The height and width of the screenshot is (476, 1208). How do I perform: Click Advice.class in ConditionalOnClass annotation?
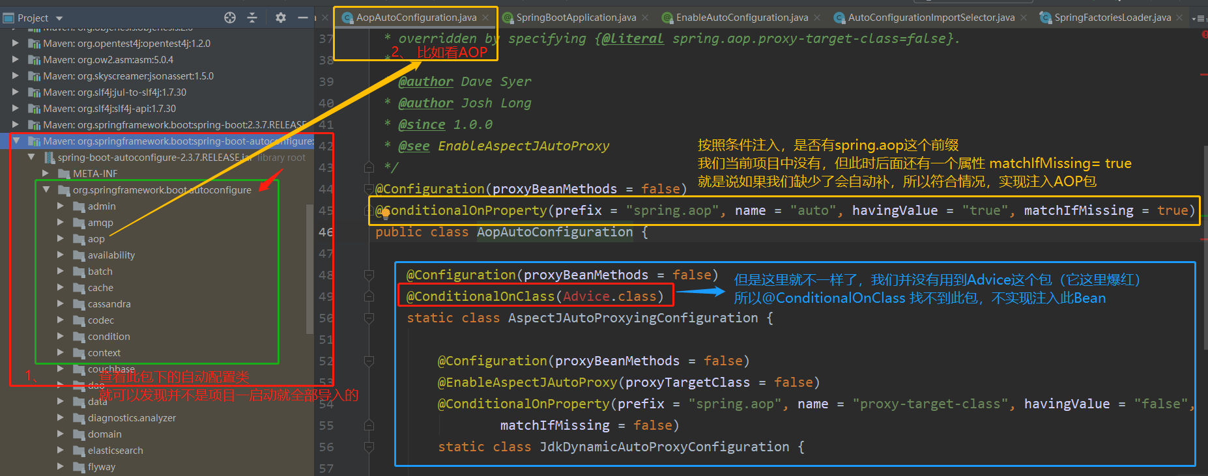(610, 296)
